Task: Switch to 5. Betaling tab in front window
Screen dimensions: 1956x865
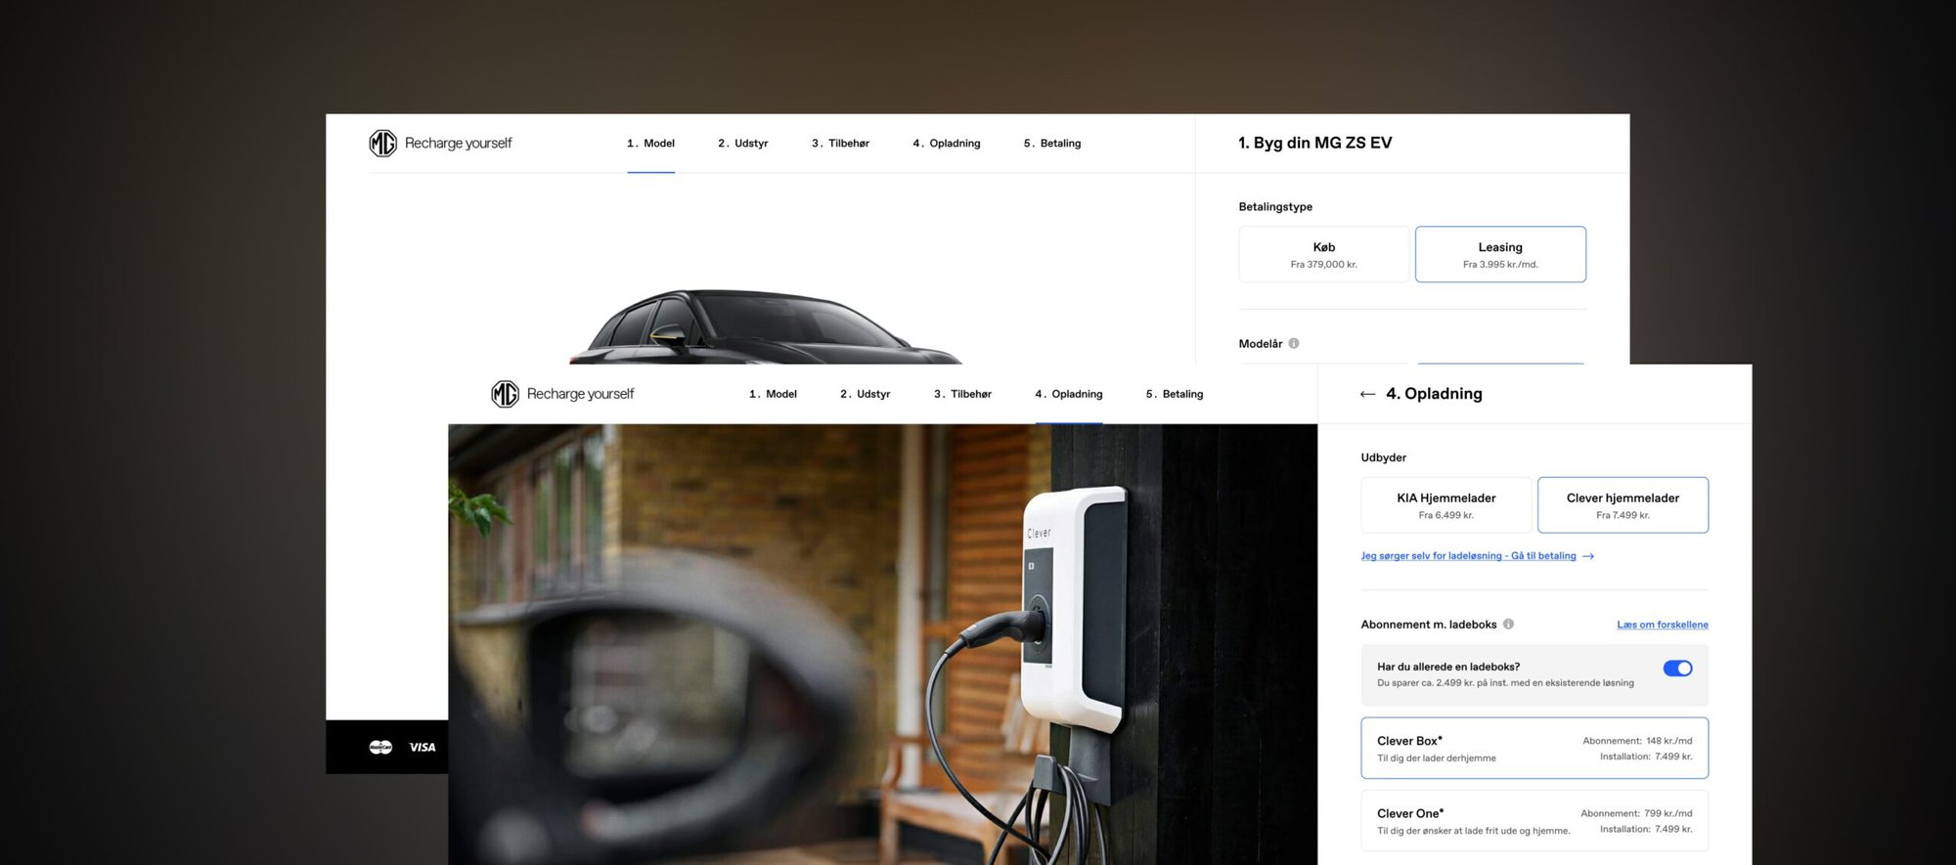Action: pyautogui.click(x=1174, y=394)
